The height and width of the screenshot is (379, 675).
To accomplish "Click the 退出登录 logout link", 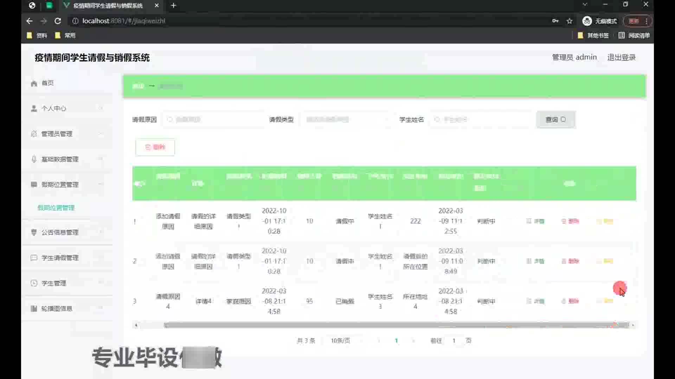I will point(621,58).
